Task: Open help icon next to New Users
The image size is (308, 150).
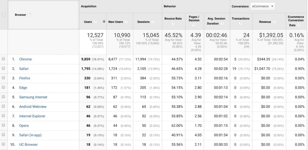Action: (x=126, y=22)
